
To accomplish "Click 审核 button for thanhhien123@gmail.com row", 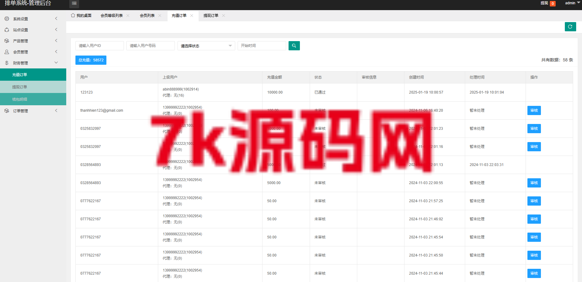I will point(534,110).
